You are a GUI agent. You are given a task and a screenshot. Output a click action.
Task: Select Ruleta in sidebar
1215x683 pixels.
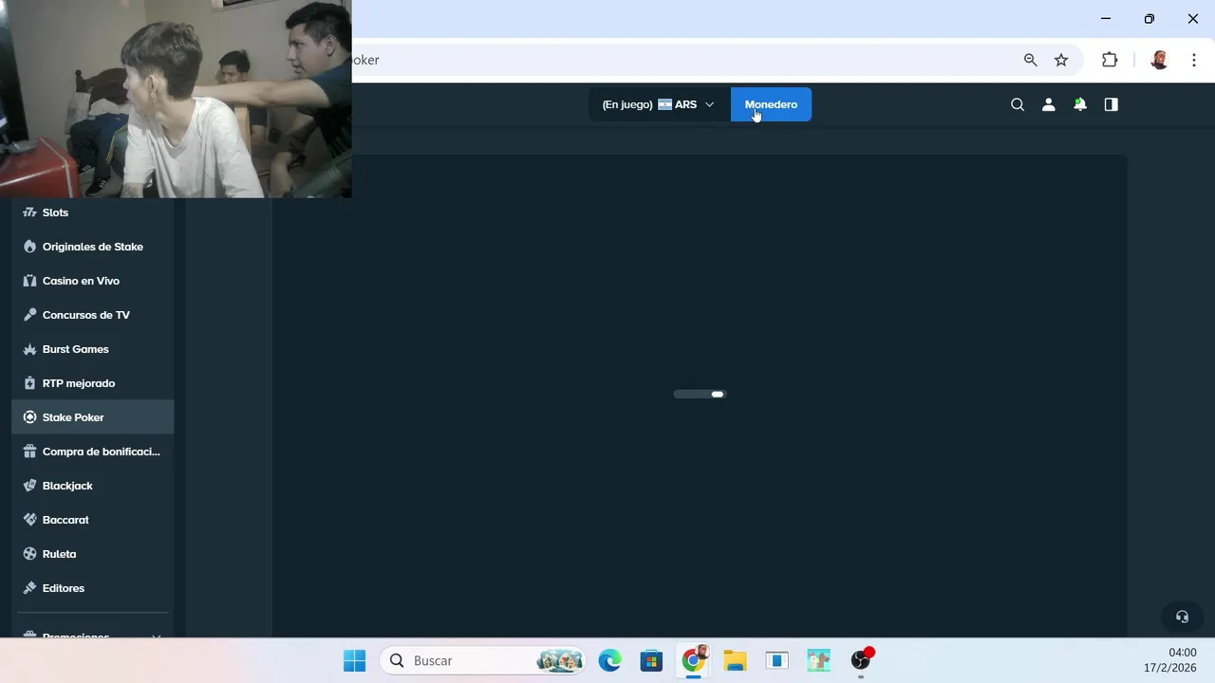coord(93,554)
